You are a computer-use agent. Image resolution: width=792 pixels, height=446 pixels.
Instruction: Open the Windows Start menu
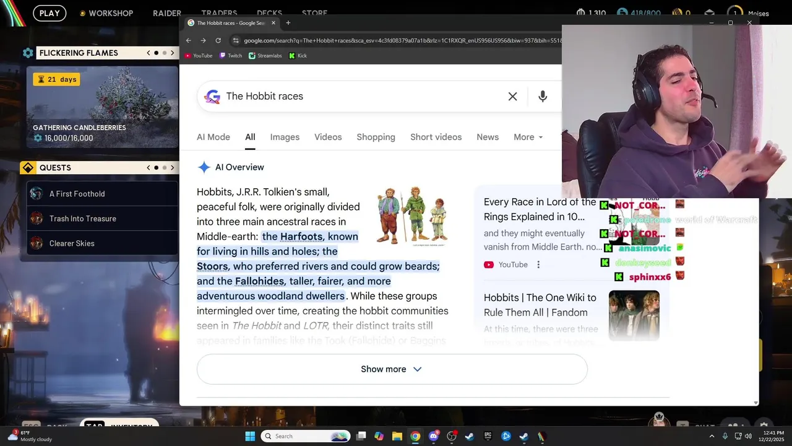[250, 436]
